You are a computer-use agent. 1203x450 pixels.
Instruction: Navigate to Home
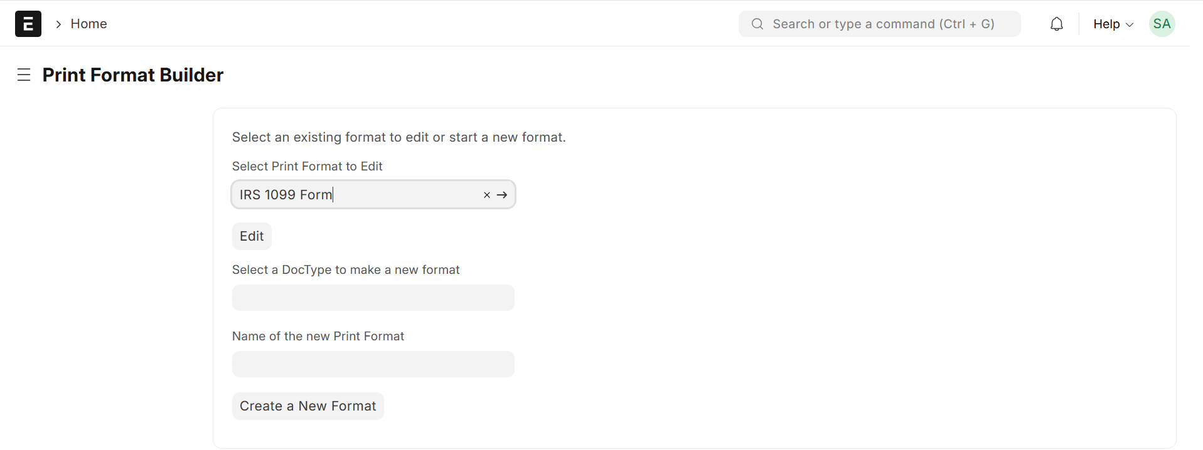(x=88, y=23)
